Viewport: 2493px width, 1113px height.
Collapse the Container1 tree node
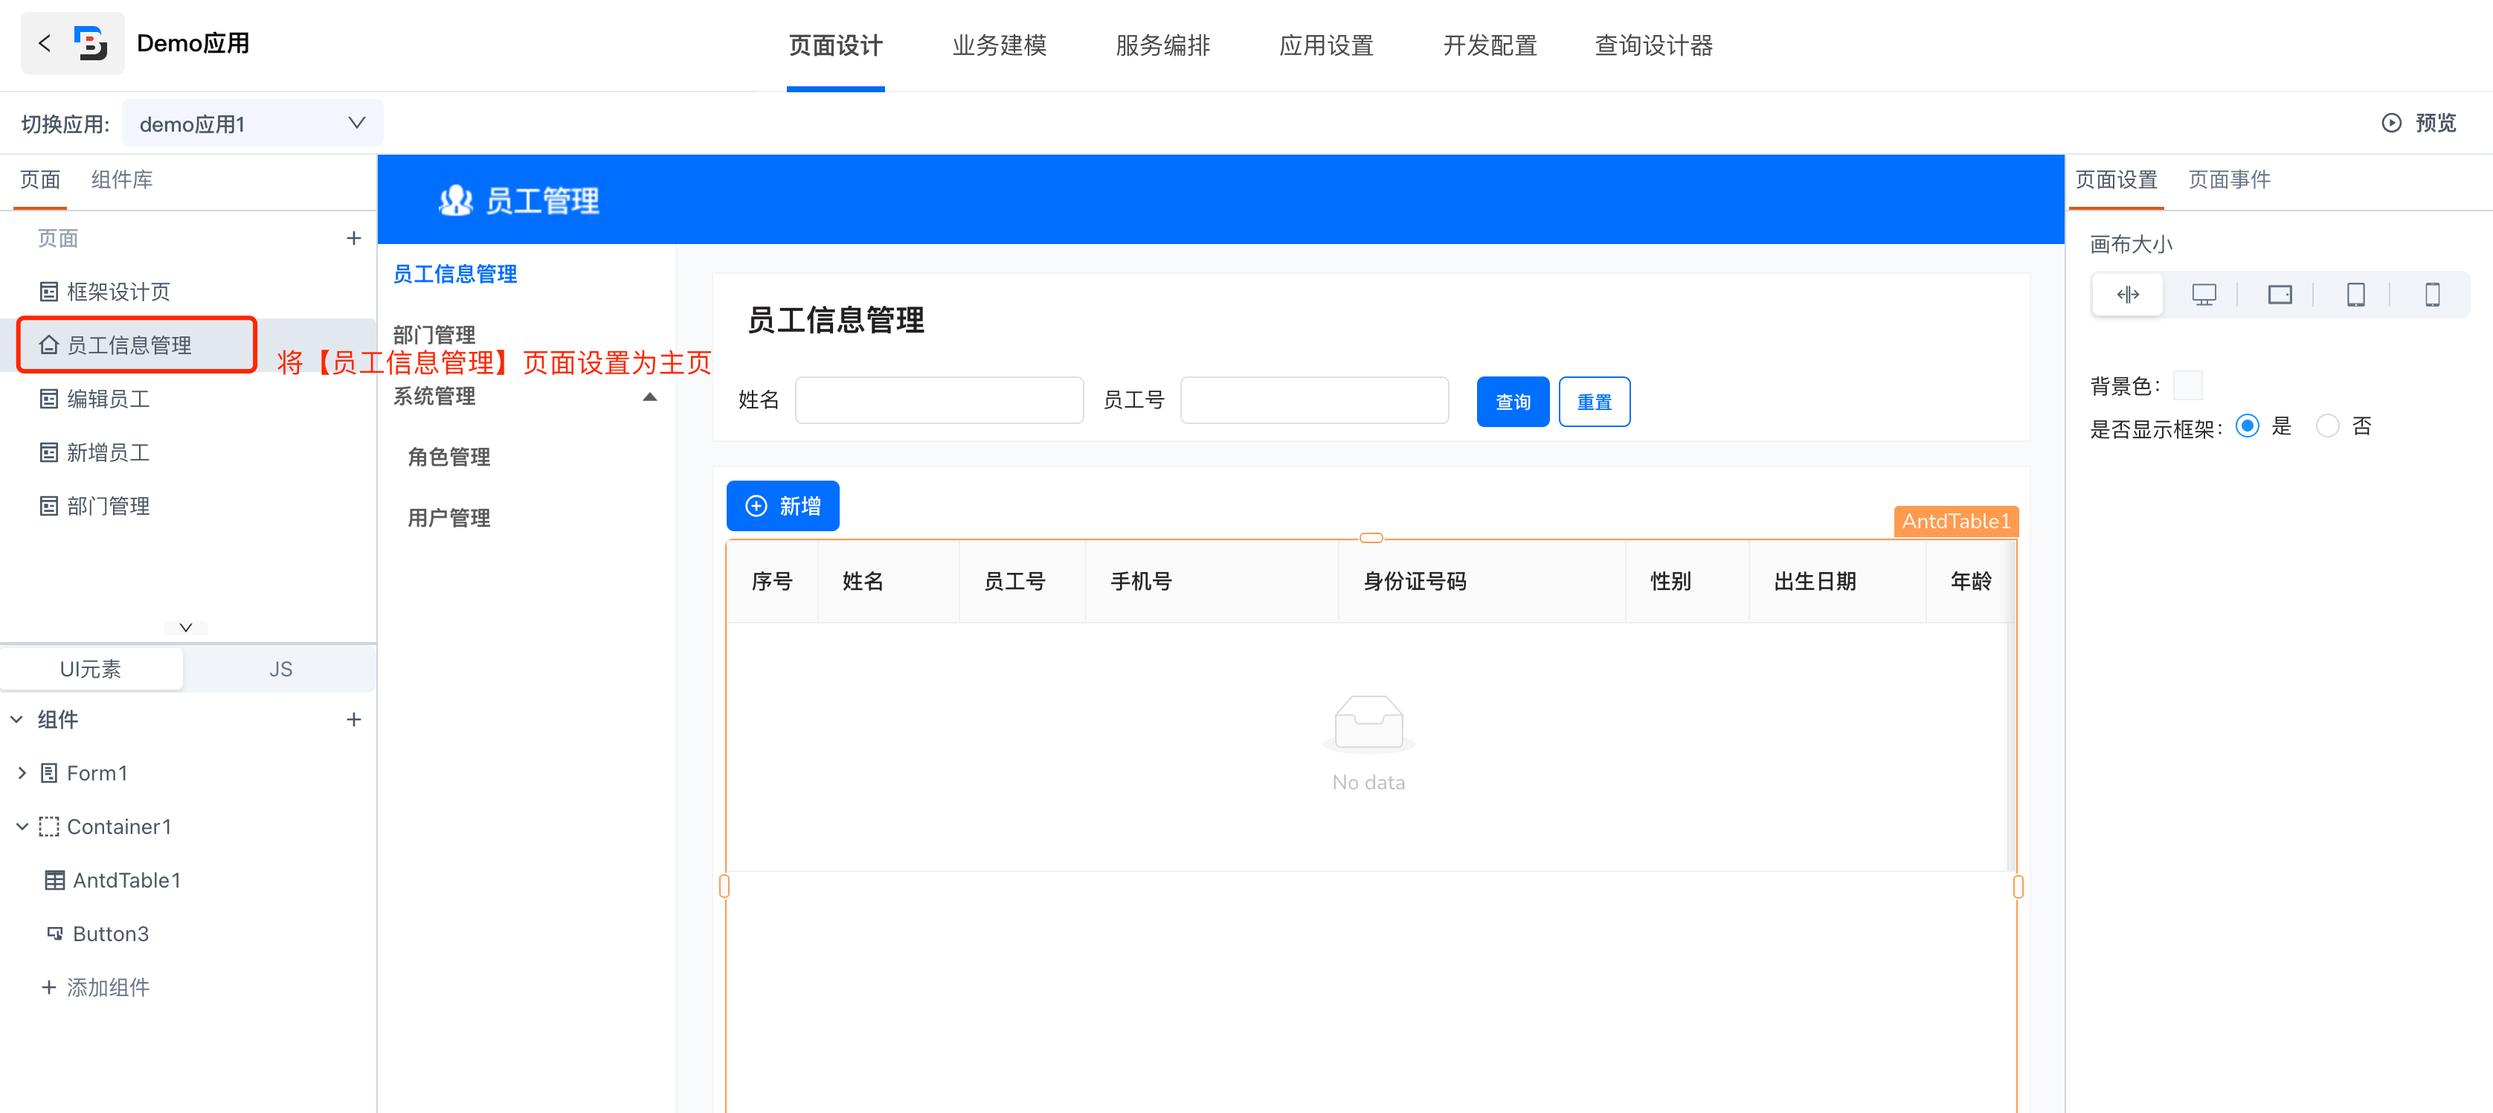click(x=22, y=827)
